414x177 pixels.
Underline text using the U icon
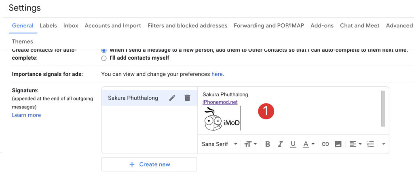[293, 144]
